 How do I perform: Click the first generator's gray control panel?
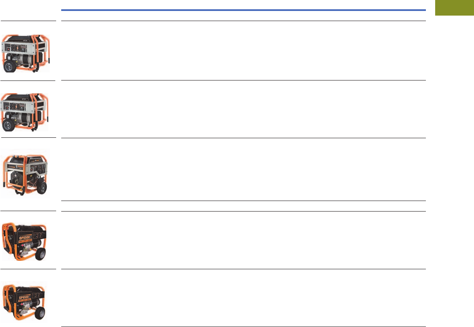18,48
